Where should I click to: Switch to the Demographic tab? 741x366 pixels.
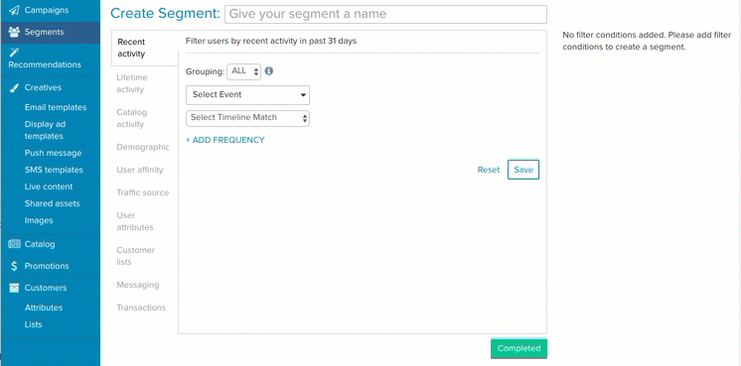[143, 147]
